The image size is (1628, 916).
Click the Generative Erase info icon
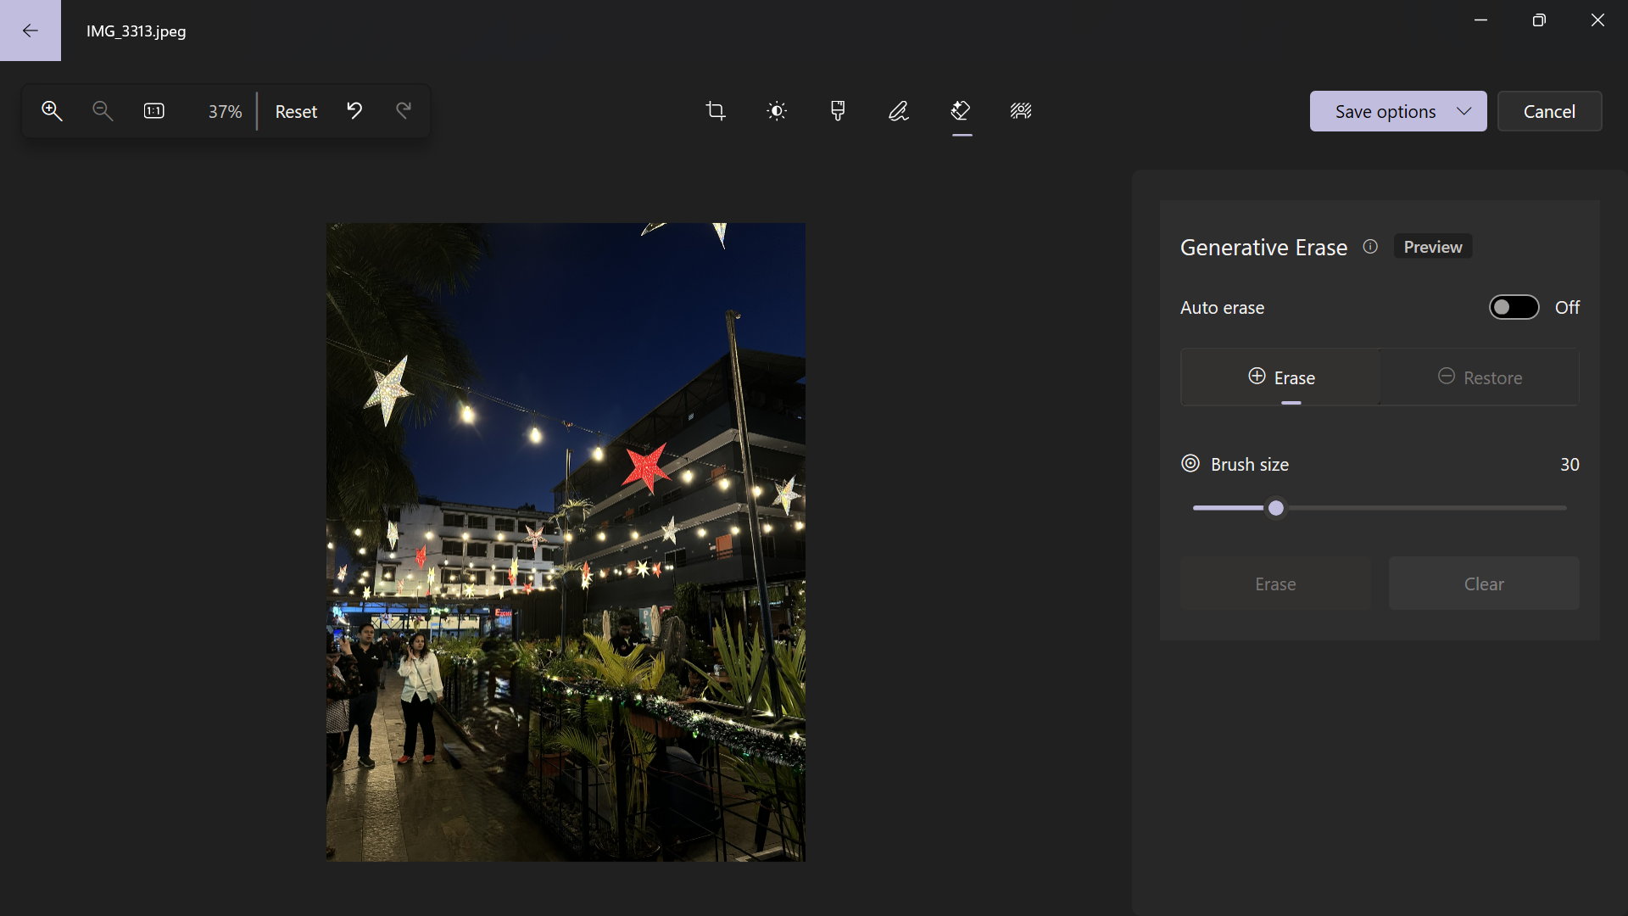1370,247
